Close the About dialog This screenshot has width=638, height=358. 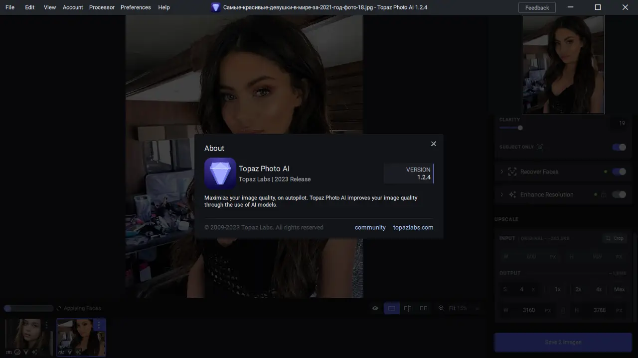point(434,144)
